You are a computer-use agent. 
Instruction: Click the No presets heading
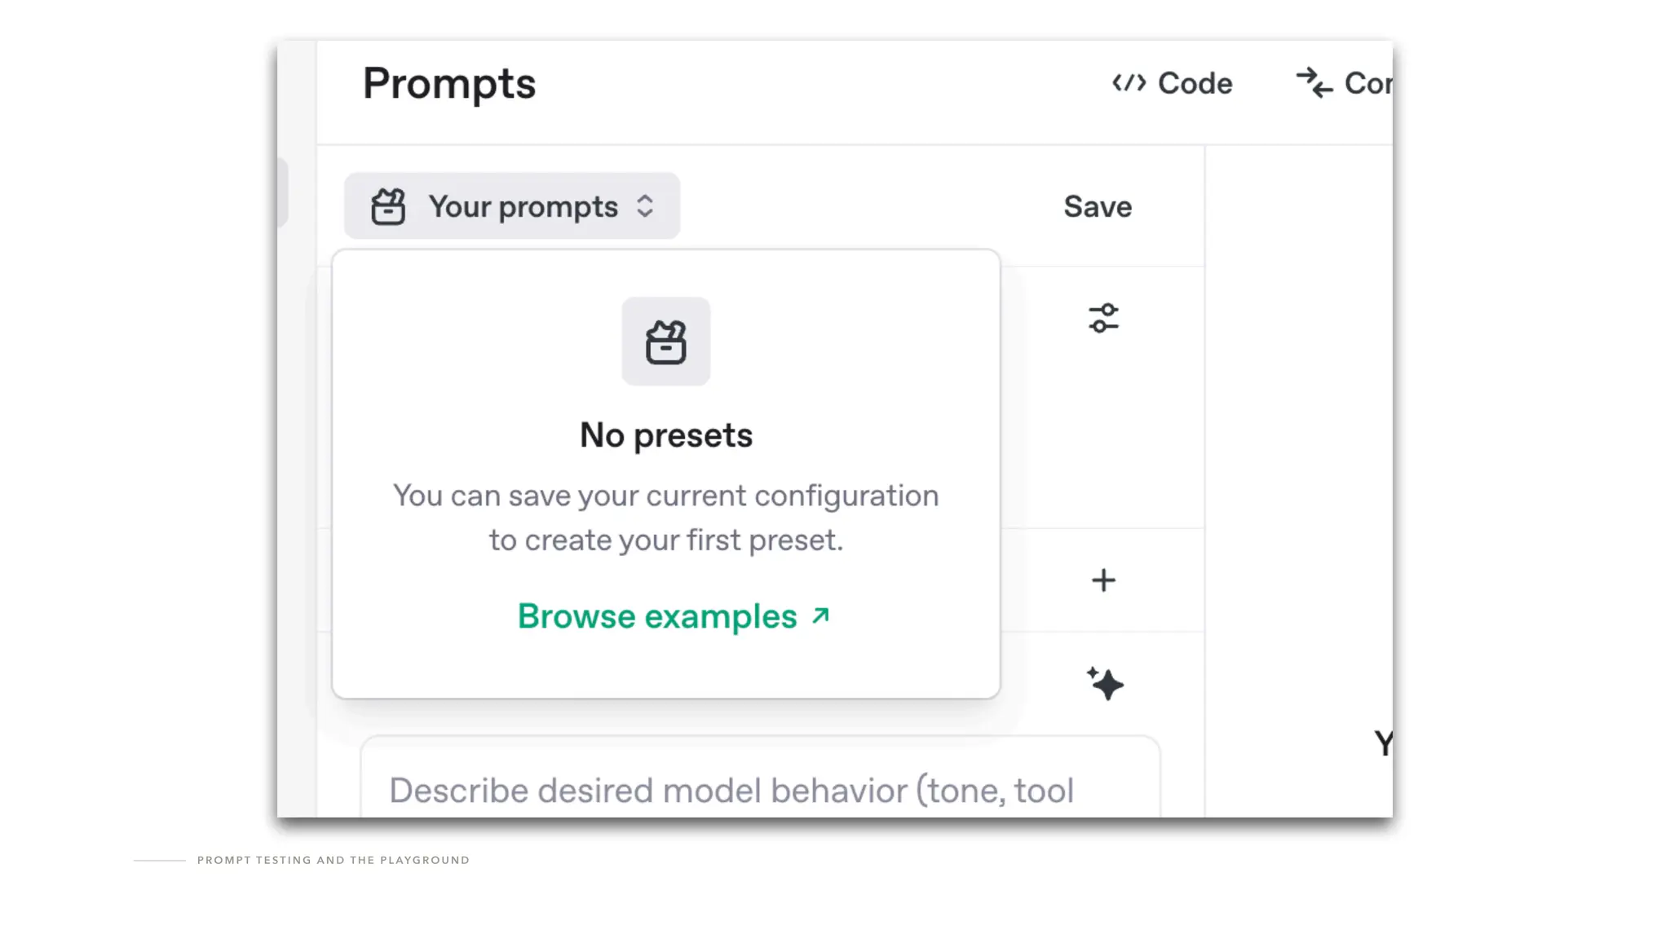pos(665,435)
